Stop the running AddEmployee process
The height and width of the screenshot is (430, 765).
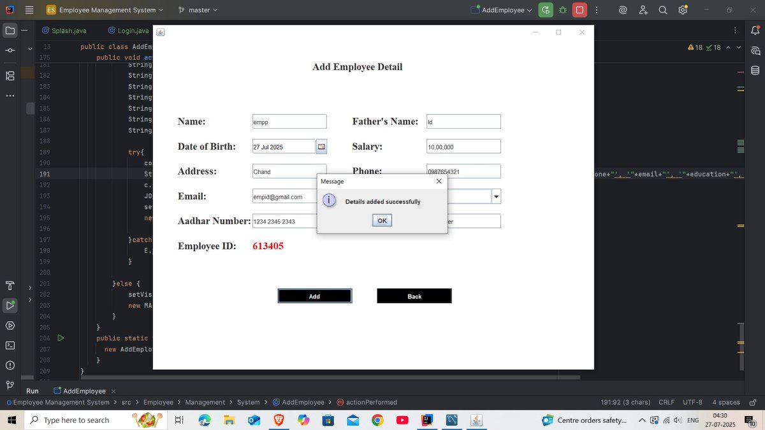(x=579, y=10)
